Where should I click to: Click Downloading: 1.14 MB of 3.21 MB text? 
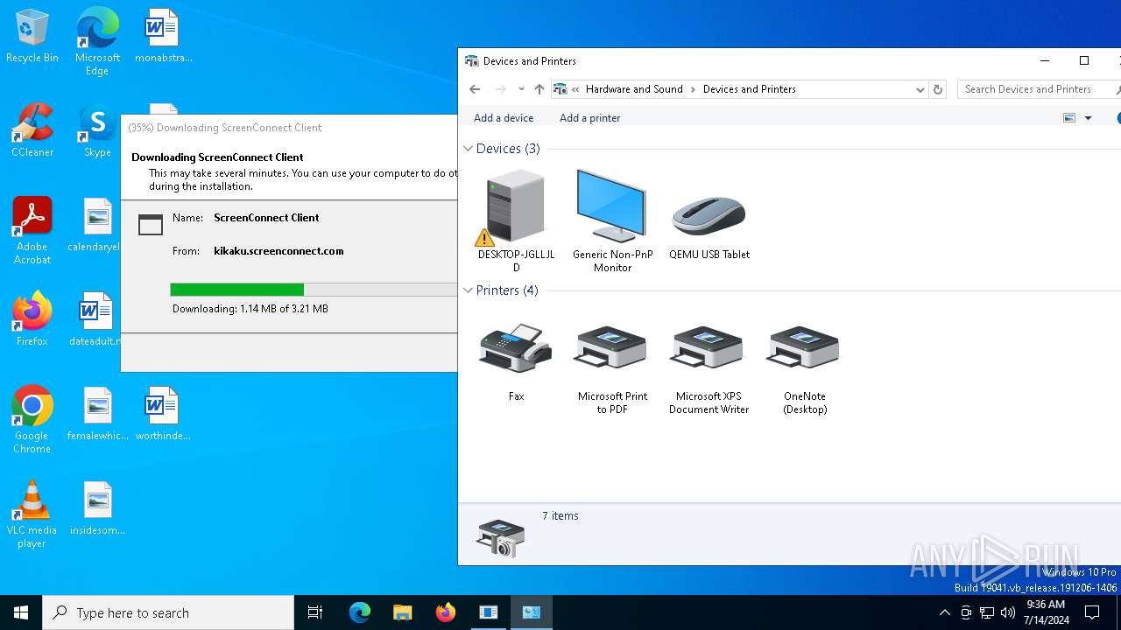coord(250,309)
